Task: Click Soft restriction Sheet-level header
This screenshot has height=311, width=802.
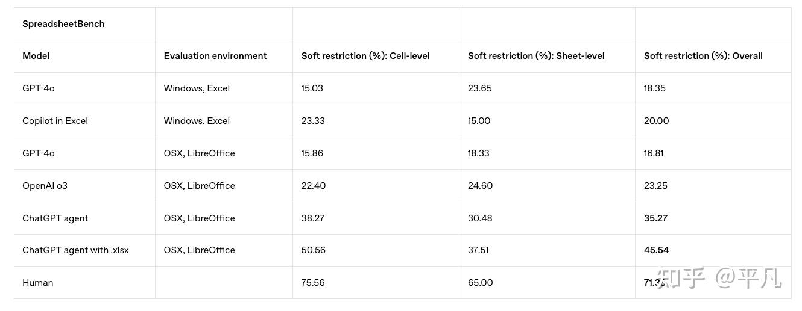Action: coord(536,56)
